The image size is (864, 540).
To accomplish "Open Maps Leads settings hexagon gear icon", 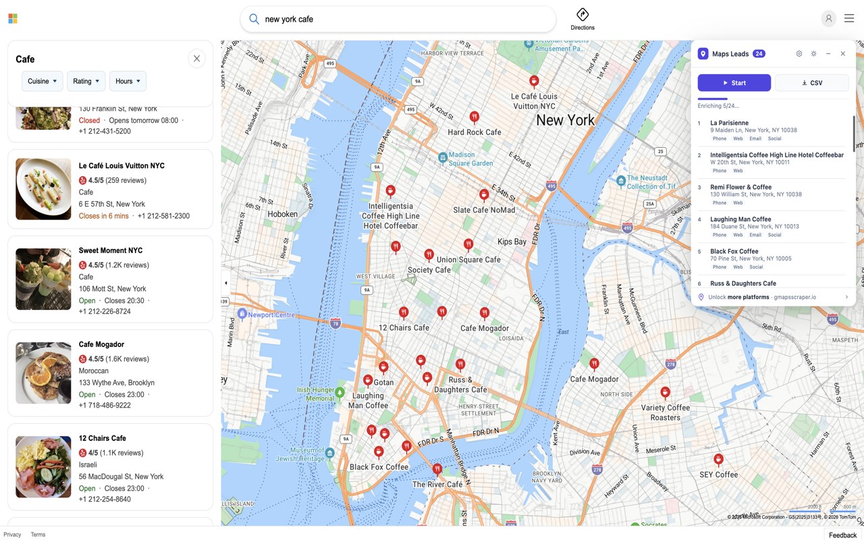I will click(799, 54).
